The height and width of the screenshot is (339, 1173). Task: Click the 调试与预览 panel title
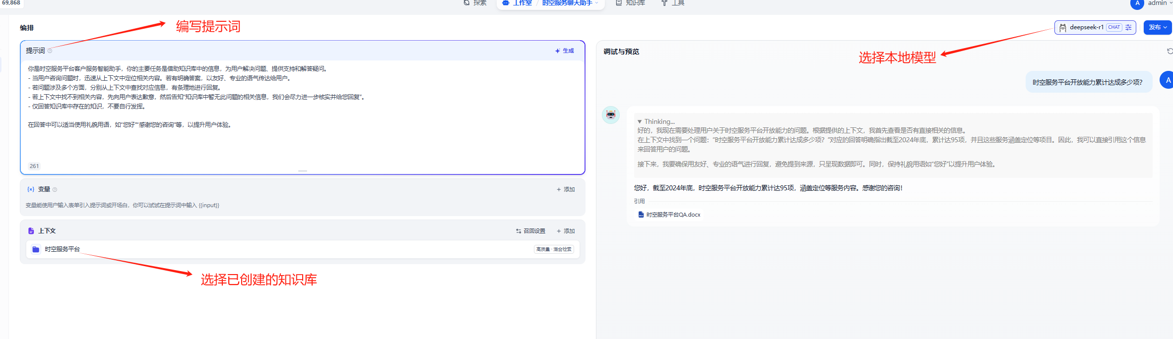pyautogui.click(x=621, y=52)
